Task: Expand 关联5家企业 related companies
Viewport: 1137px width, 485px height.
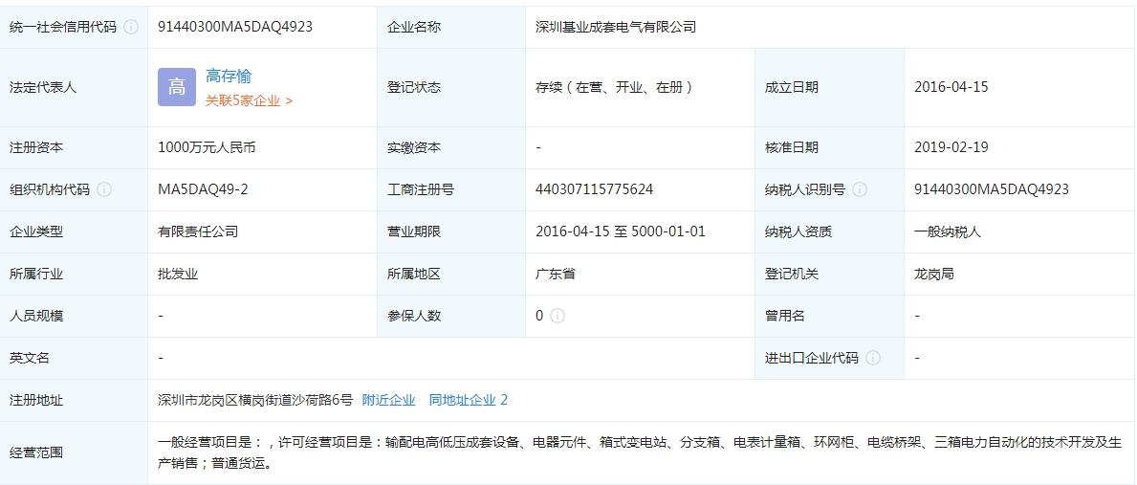Action: [249, 100]
